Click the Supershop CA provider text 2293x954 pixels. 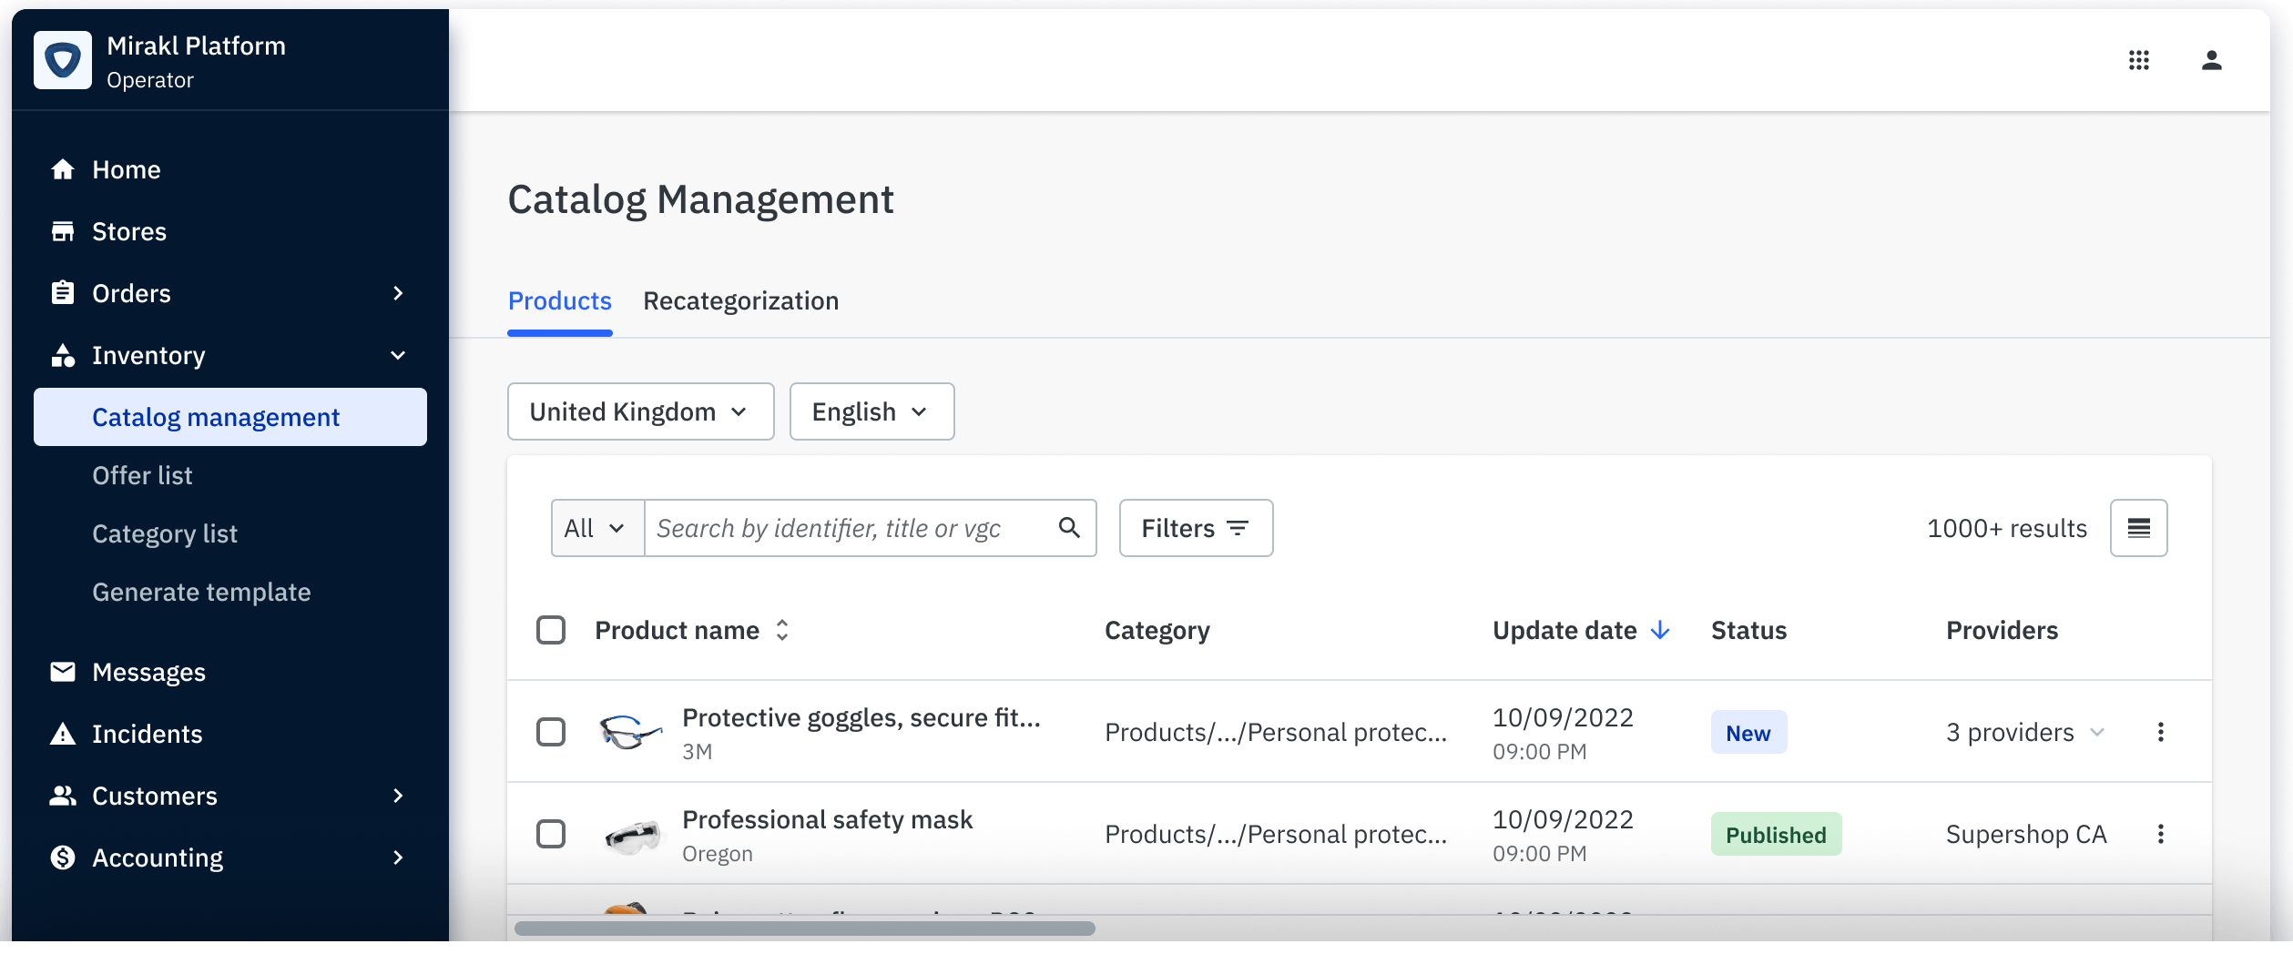coord(2027,834)
